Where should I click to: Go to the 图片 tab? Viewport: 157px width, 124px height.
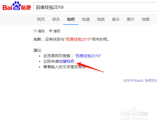pos(131,19)
